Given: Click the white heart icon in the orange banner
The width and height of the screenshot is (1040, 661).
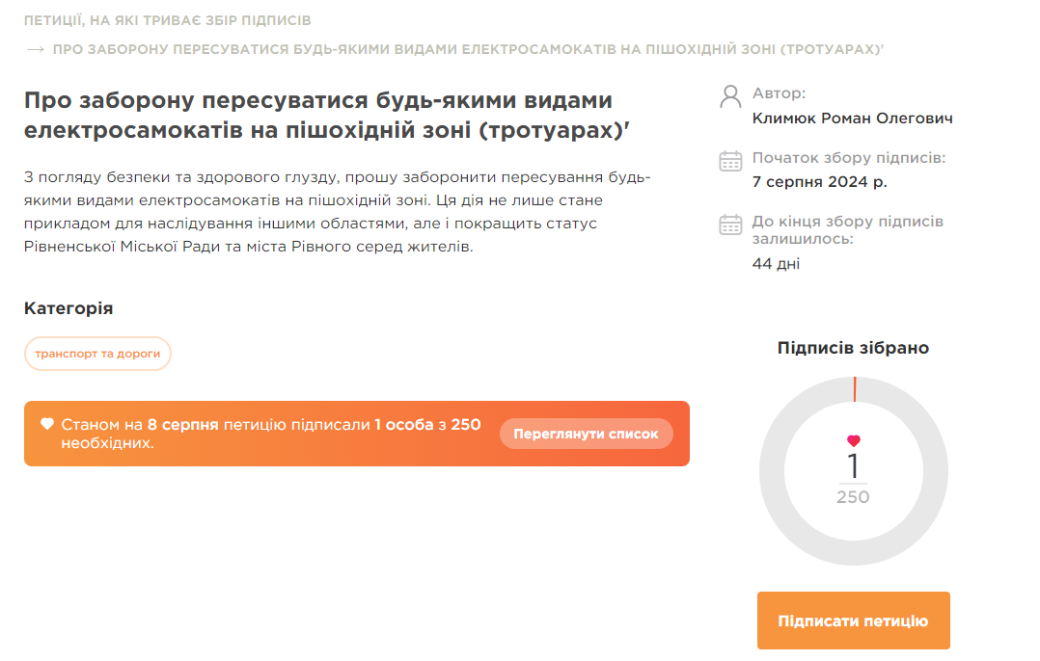Looking at the screenshot, I should pos(47,424).
